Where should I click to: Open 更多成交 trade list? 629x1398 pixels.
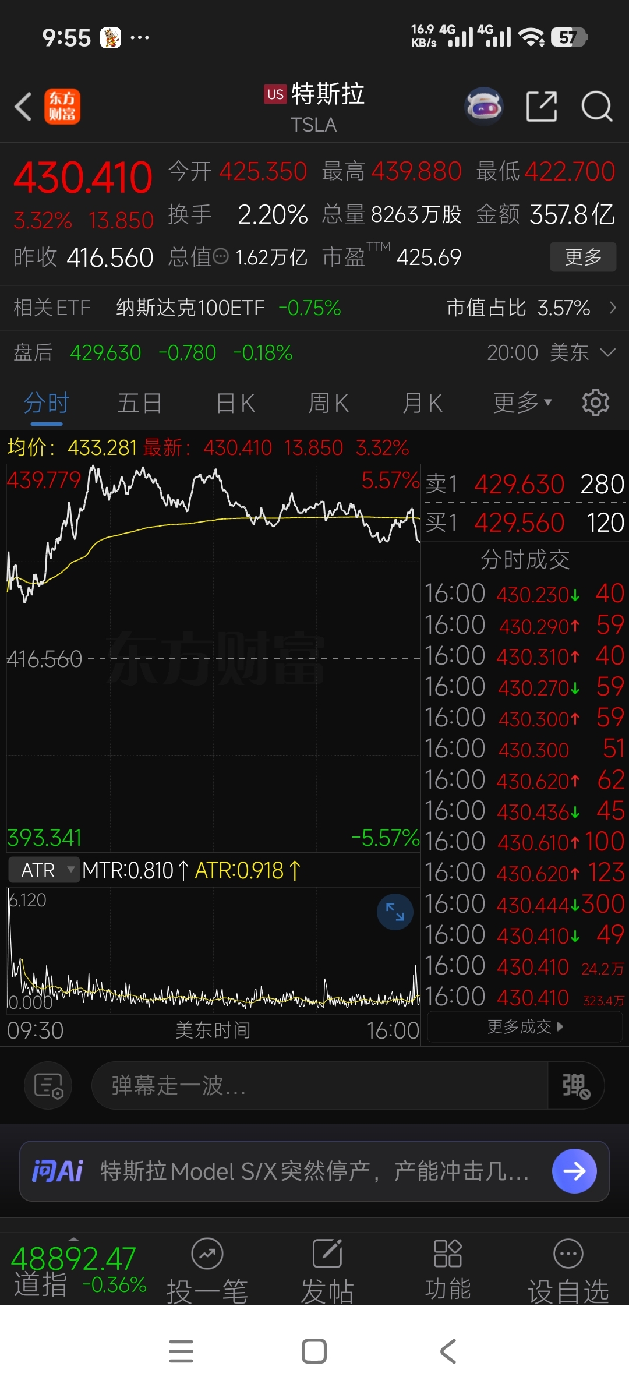pos(525,1026)
